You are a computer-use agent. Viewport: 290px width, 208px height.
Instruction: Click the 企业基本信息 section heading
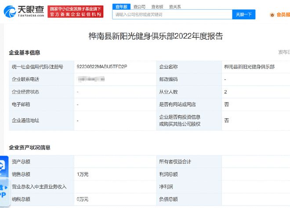click(25, 53)
